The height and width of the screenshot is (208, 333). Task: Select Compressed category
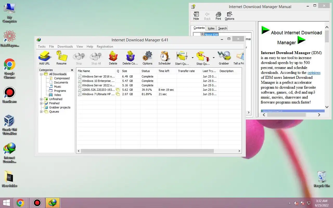pos(62,78)
